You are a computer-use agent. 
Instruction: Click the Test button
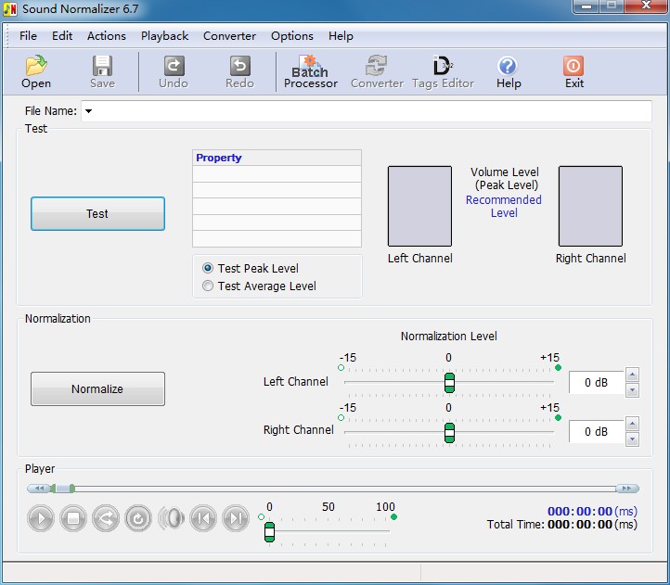click(97, 213)
